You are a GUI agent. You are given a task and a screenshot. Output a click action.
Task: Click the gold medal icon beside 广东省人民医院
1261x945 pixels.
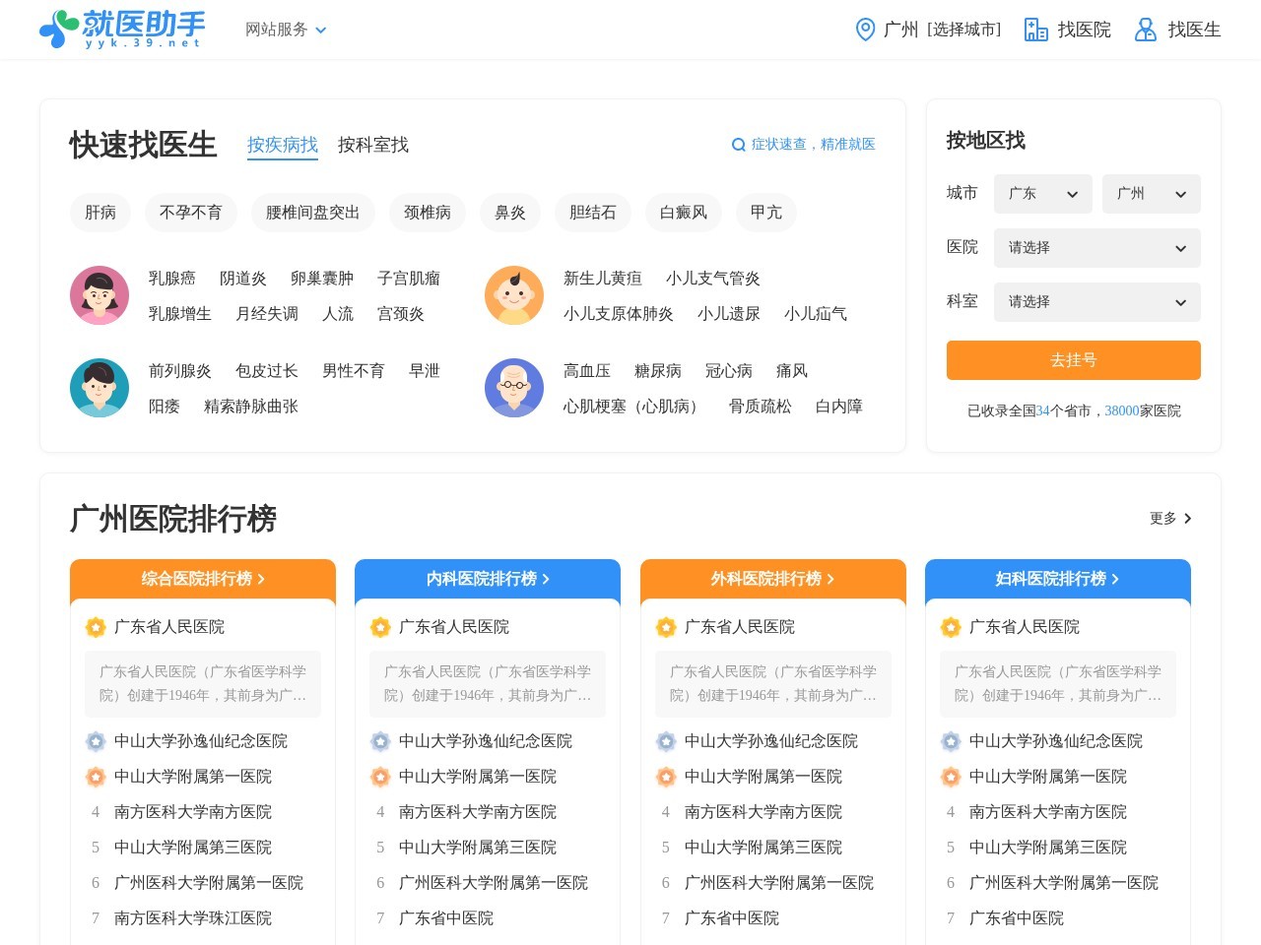point(96,627)
